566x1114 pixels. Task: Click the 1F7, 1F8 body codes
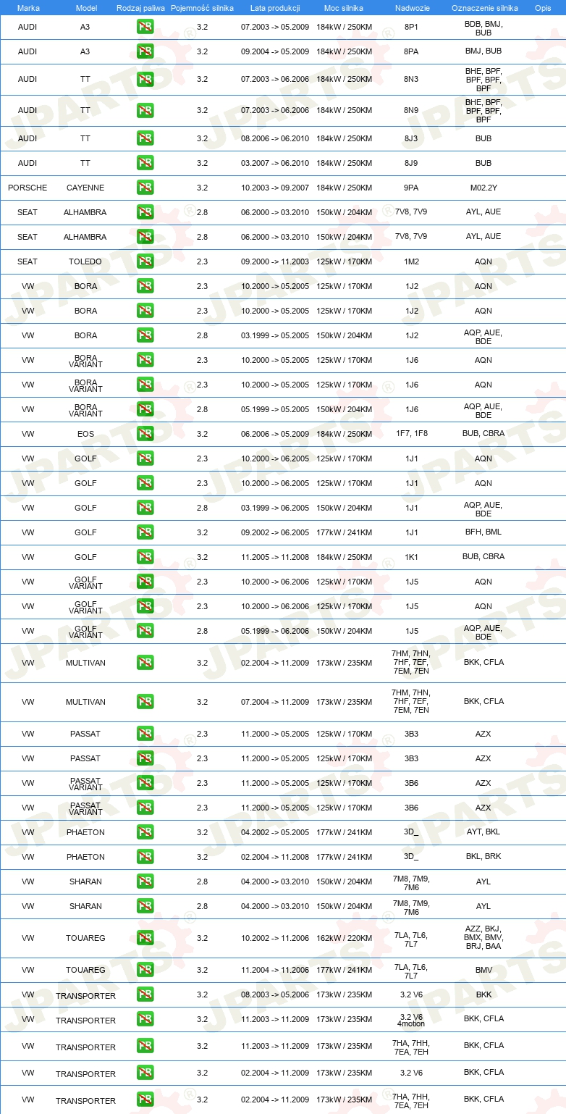pyautogui.click(x=411, y=434)
